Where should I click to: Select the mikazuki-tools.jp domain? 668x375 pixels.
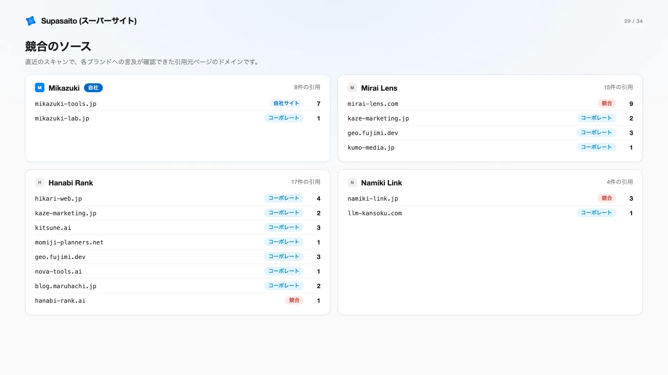click(x=65, y=104)
